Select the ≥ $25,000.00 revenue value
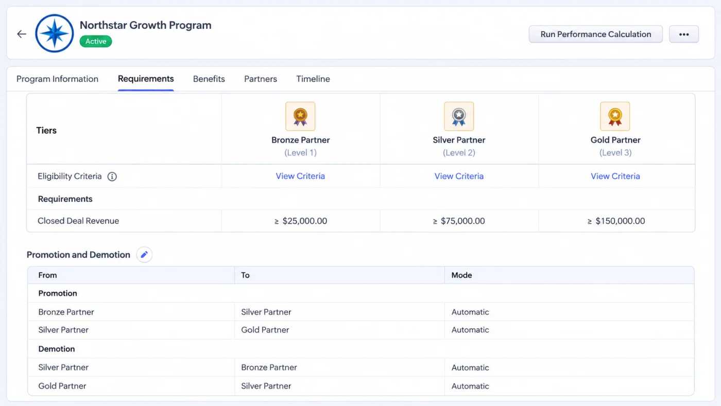 coord(301,221)
